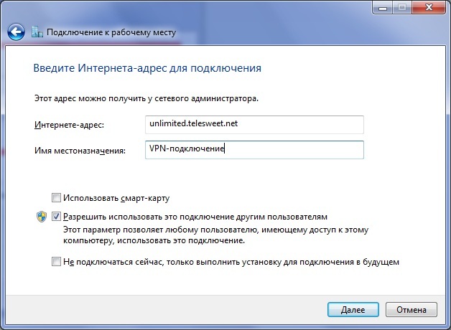Tick the "Не подключаться сейчас" checkbox
Viewport: 451px width, 330px height.
pos(56,262)
